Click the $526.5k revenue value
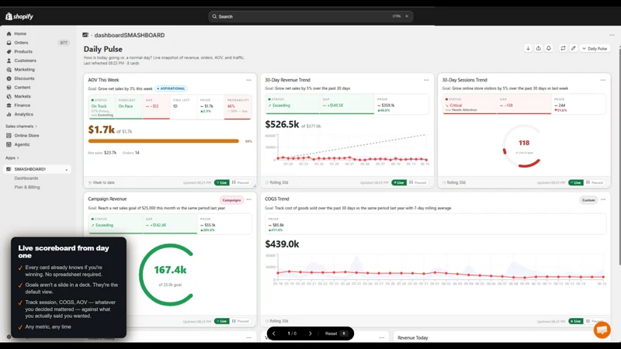 [282, 125]
